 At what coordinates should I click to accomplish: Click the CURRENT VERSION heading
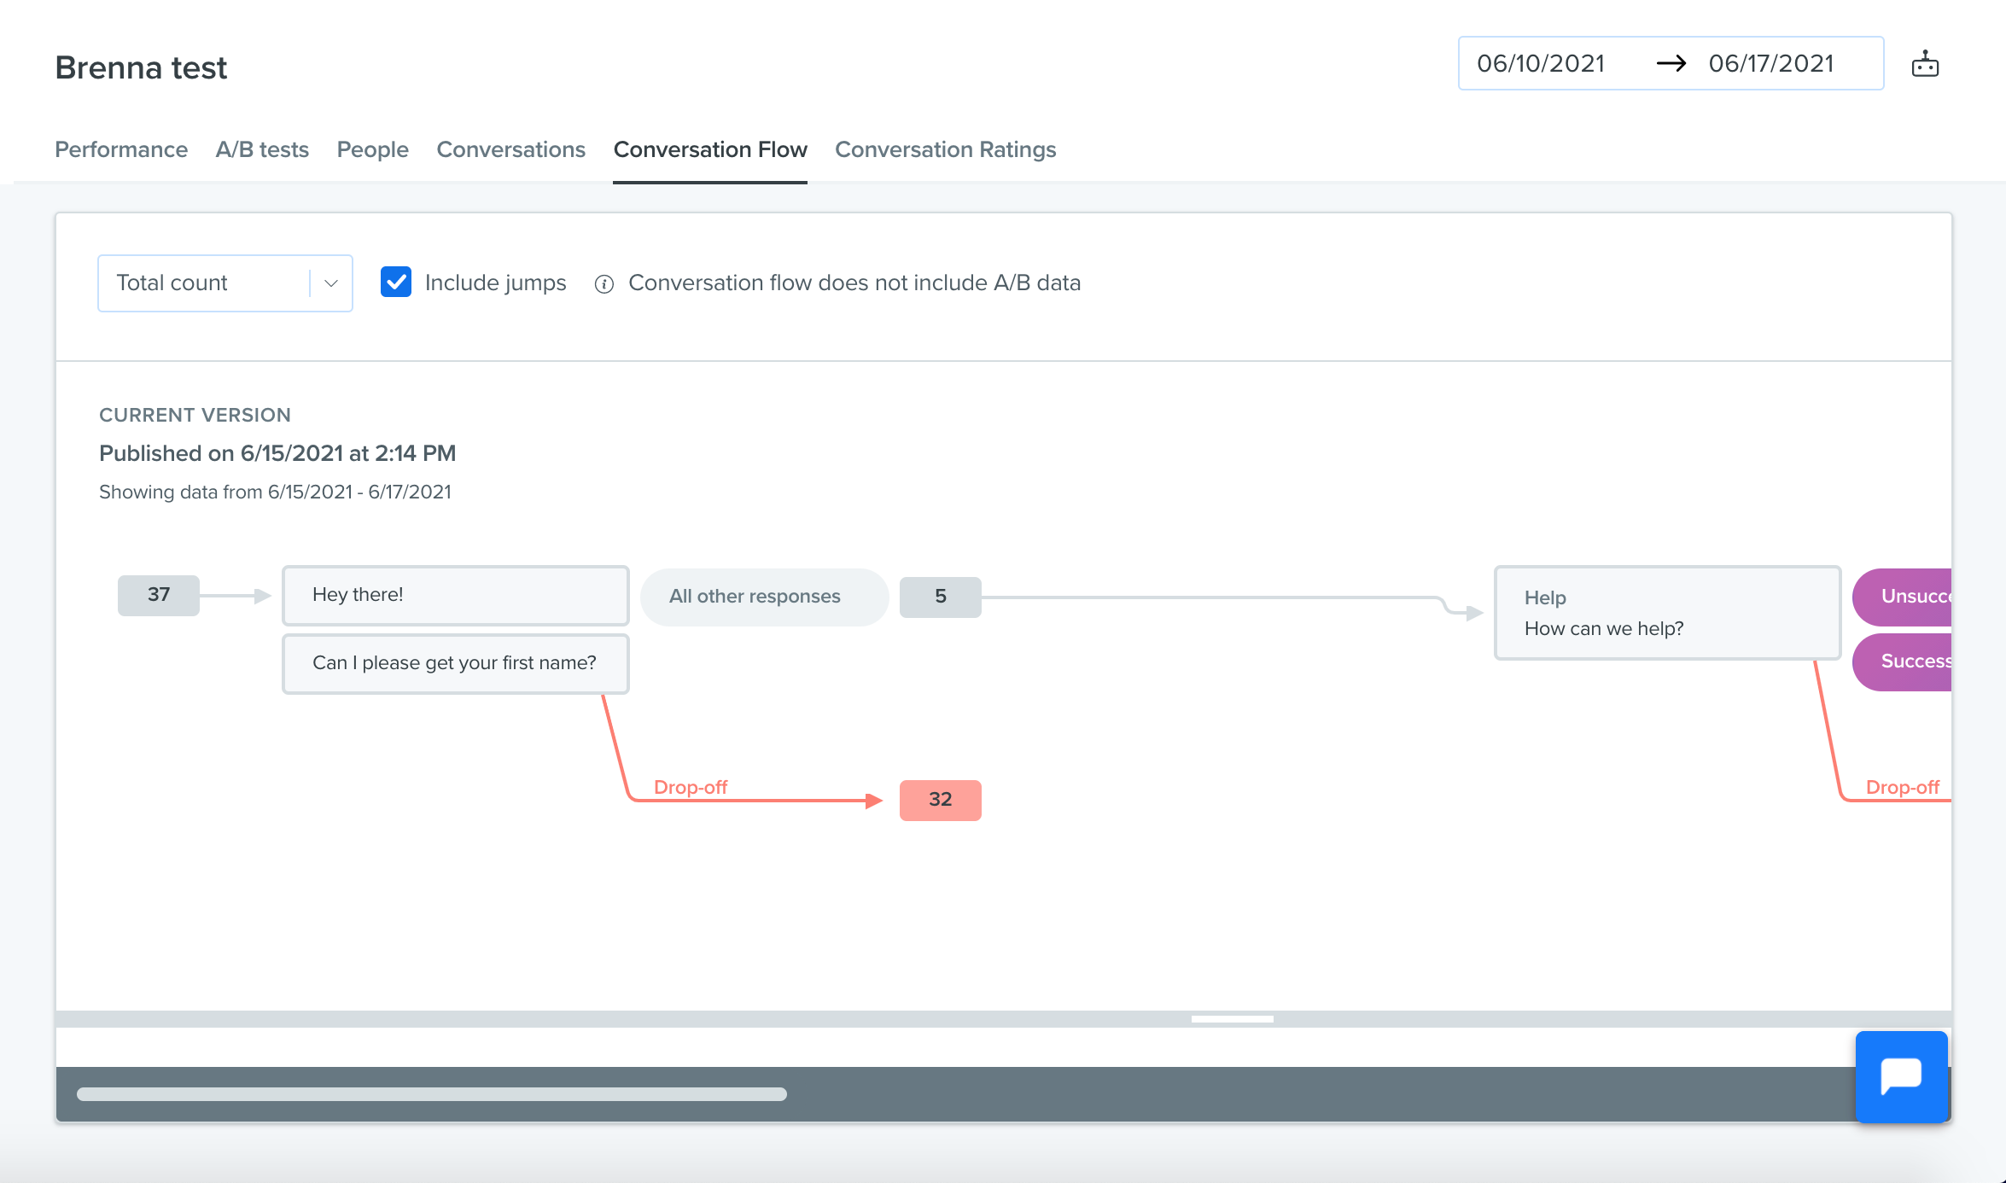(195, 415)
